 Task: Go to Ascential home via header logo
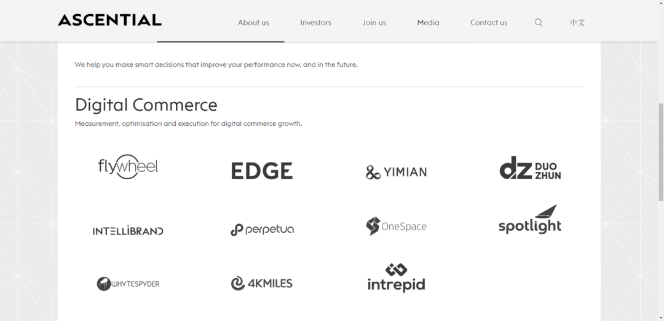pyautogui.click(x=109, y=20)
